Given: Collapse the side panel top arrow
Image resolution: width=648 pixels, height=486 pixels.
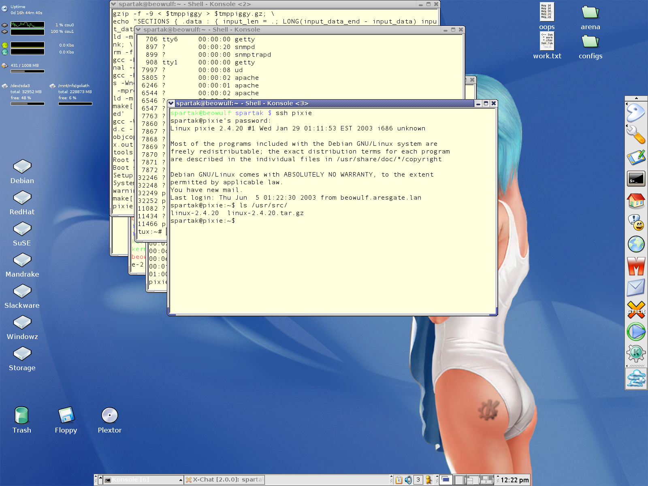Looking at the screenshot, I should click(x=636, y=98).
